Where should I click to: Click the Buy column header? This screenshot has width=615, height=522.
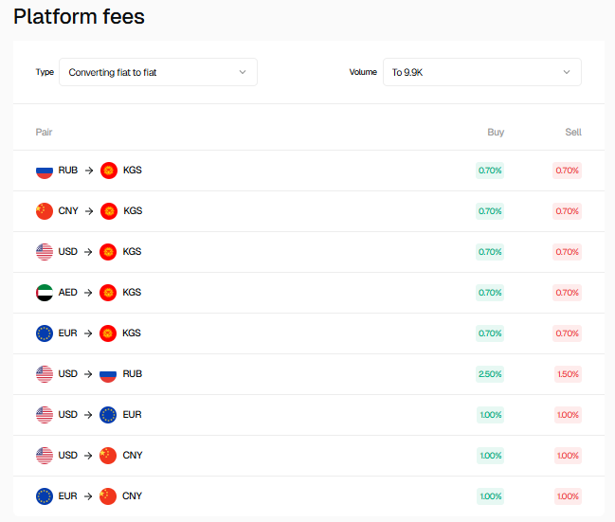pos(496,133)
